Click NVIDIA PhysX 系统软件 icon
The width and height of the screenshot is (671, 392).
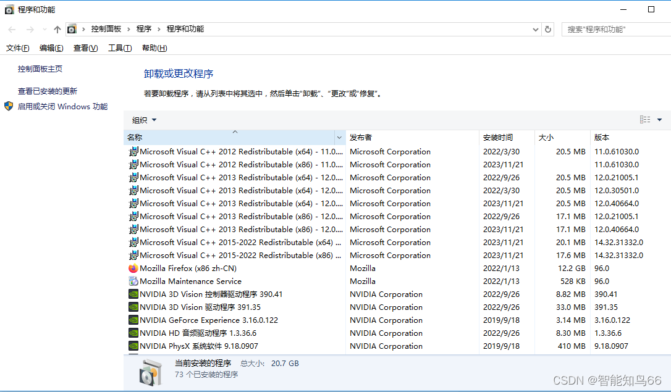(133, 346)
